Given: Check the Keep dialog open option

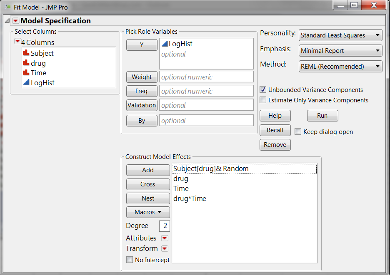Looking at the screenshot, I should click(x=298, y=132).
